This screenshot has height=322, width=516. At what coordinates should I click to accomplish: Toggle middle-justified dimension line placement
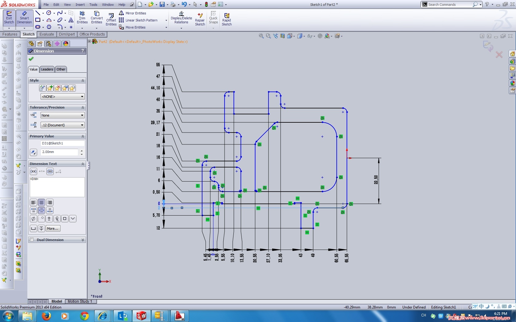41,210
